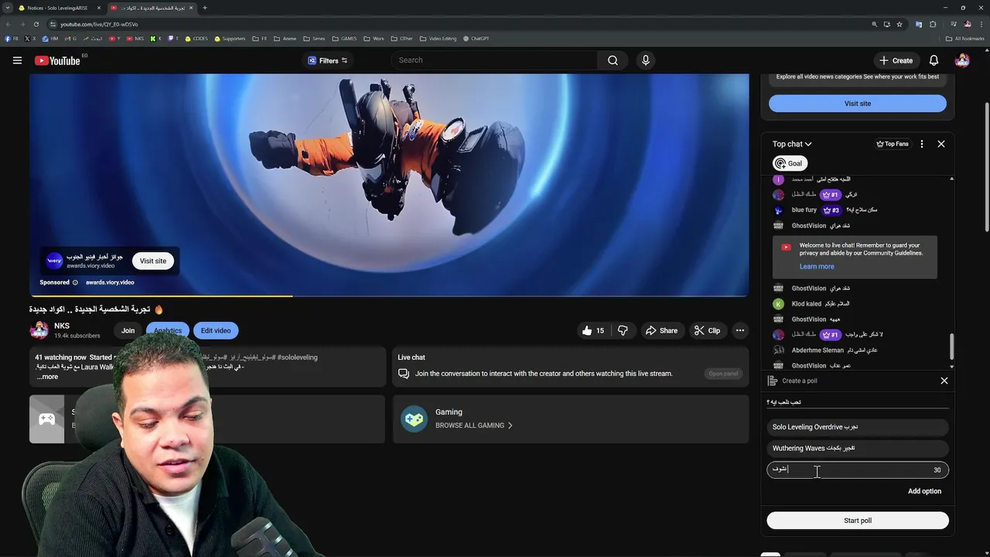Expand the description with ...more
990x557 pixels.
(47, 377)
